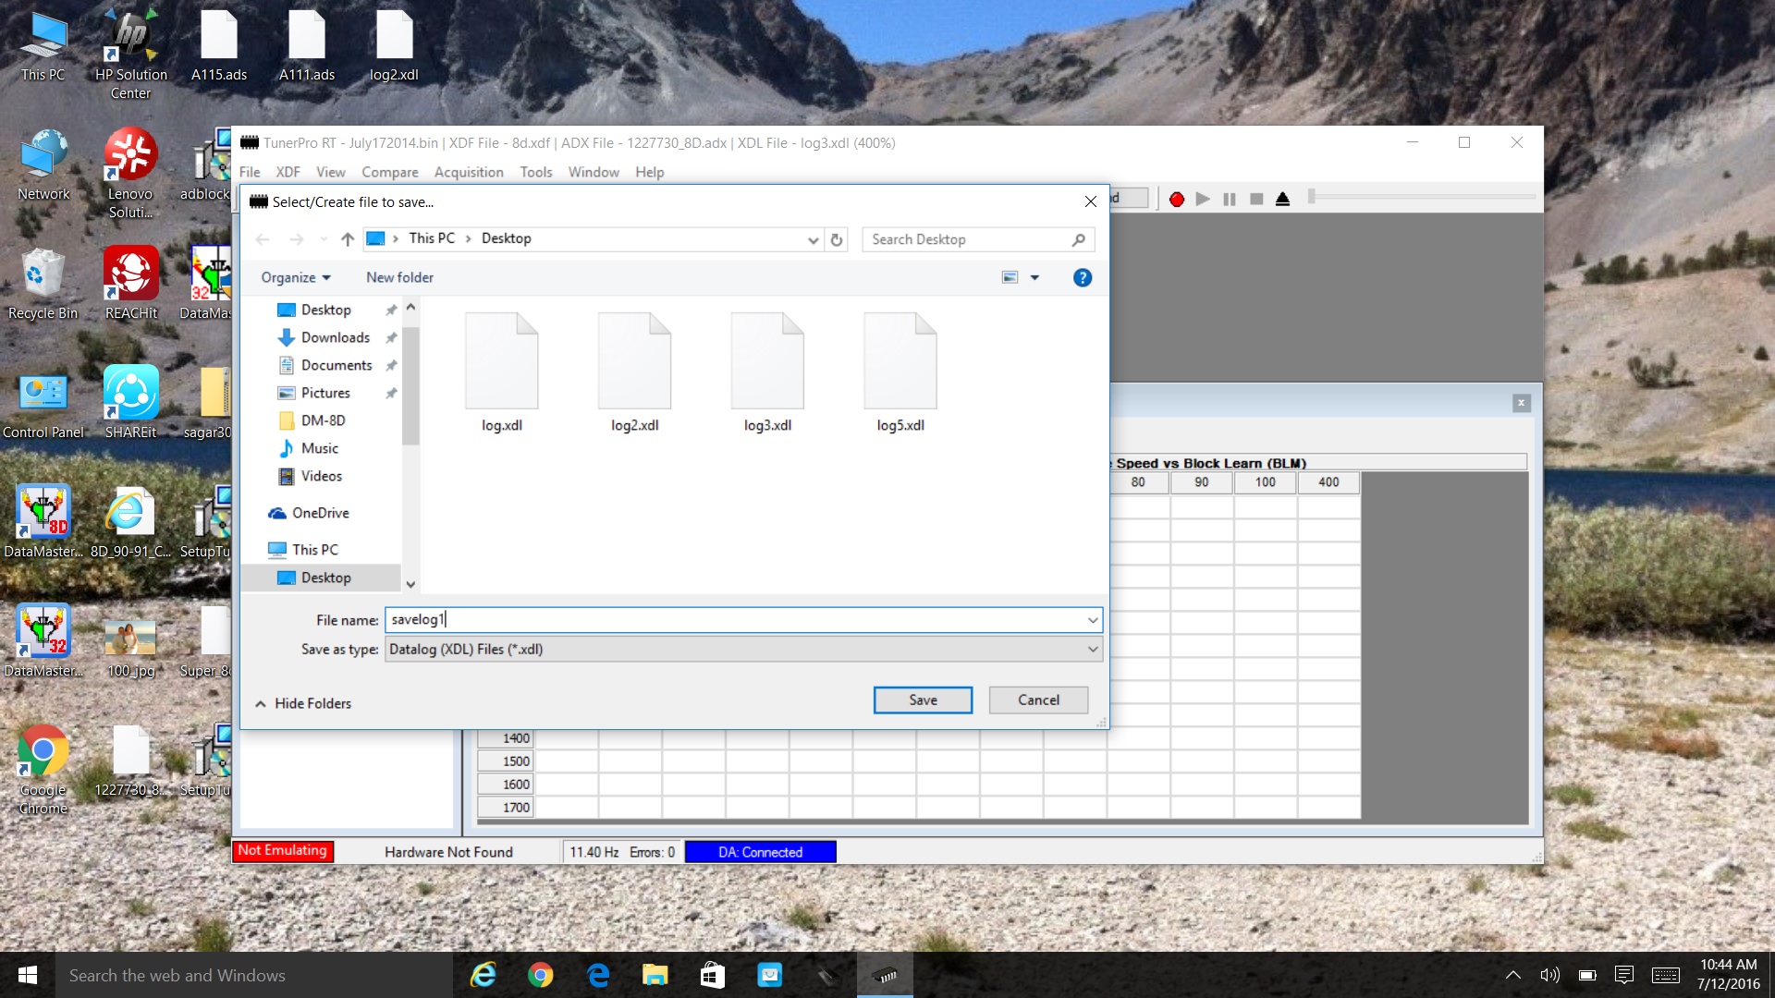Open the Acquisition menu
The image size is (1775, 998).
click(x=469, y=172)
